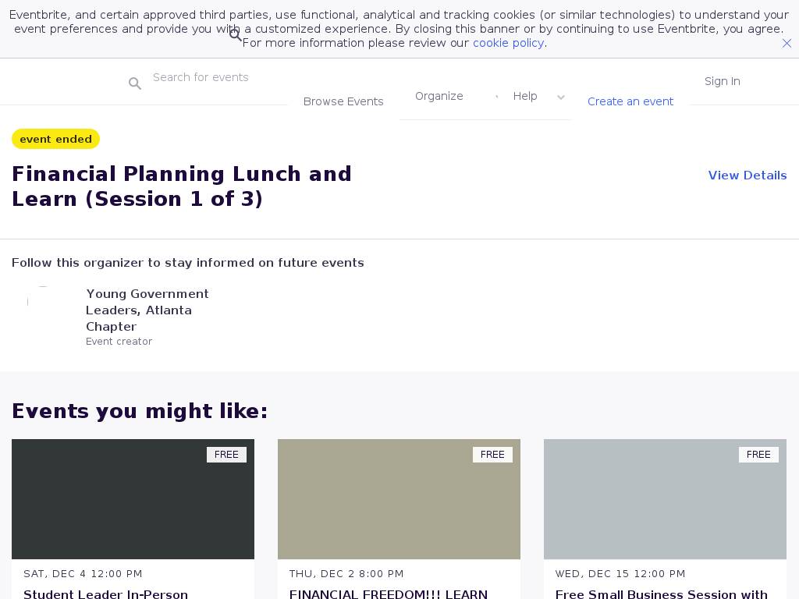Dismiss the cookie banner with the X icon
This screenshot has width=799, height=599.
point(787,44)
